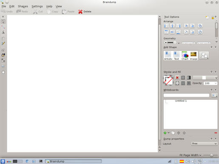This screenshot has height=164, width=219.
Task: Choose solid fill in Stroke and Fill
Action: click(183, 77)
